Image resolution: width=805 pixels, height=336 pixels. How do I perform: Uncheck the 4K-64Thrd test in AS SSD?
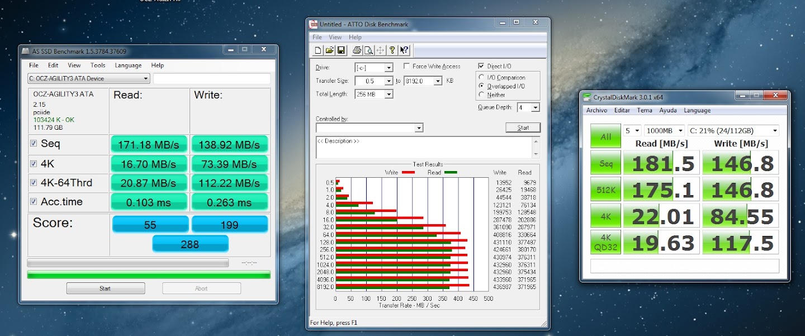(34, 183)
